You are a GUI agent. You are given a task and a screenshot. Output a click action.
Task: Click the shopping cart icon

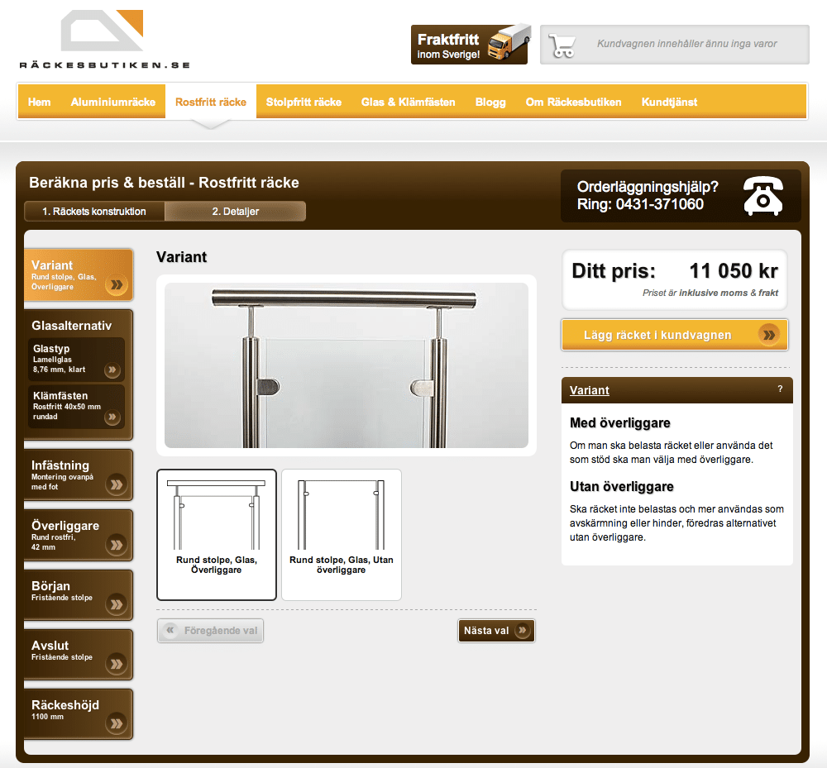(563, 45)
